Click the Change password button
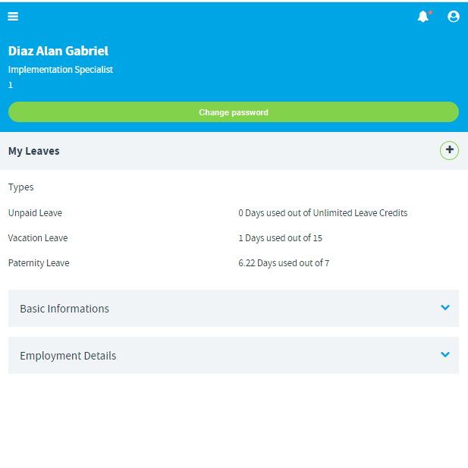The image size is (468, 468). click(x=234, y=112)
